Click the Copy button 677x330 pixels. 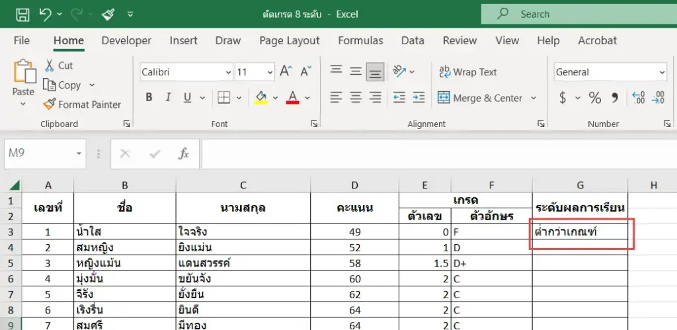[63, 85]
